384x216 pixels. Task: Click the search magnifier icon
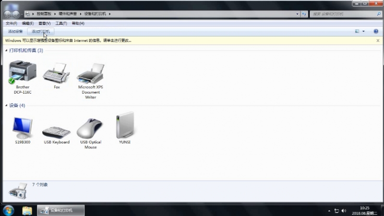379,14
